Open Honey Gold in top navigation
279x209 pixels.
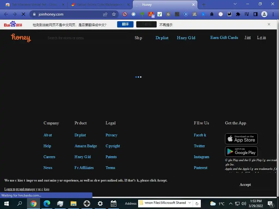coord(186,38)
